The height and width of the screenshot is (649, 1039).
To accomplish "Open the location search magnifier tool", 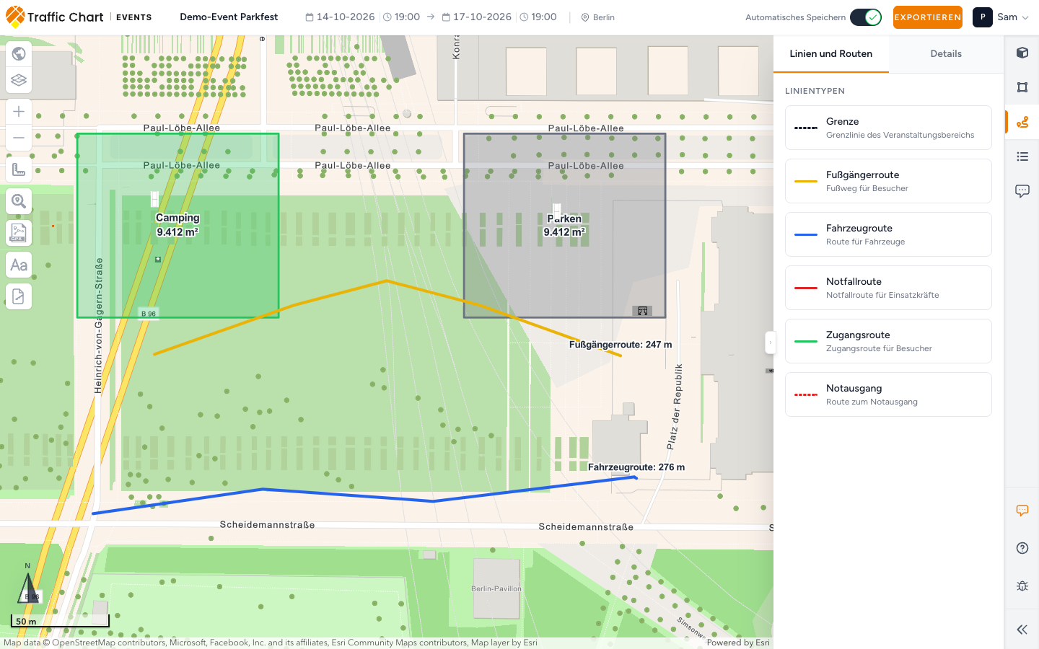I will 19,201.
